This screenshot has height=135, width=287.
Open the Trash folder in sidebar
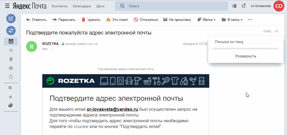click(x=11, y=59)
